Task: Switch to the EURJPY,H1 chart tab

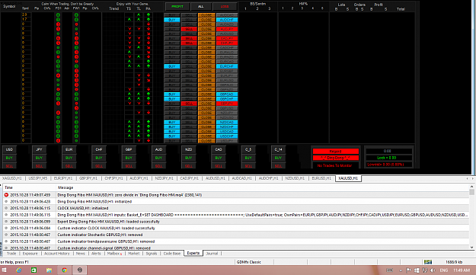Action: pyautogui.click(x=63, y=178)
